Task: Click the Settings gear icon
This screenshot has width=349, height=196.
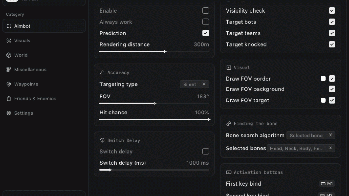Action: point(9,113)
